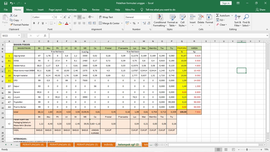
Task: Switch to the PERHITUNGAN (6) sheet tab
Action: (x=60, y=145)
